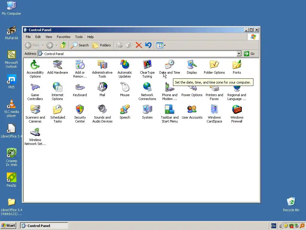Click the blue Undo arrow button
This screenshot has height=230, width=306.
(148, 45)
